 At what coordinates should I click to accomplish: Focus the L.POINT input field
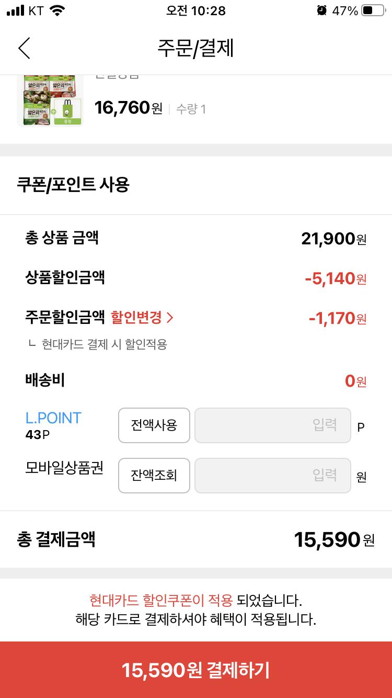272,425
